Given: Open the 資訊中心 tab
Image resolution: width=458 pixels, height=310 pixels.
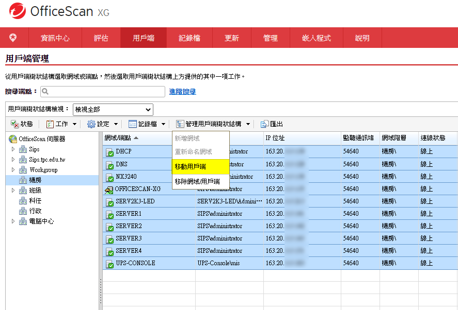Looking at the screenshot, I should 55,38.
